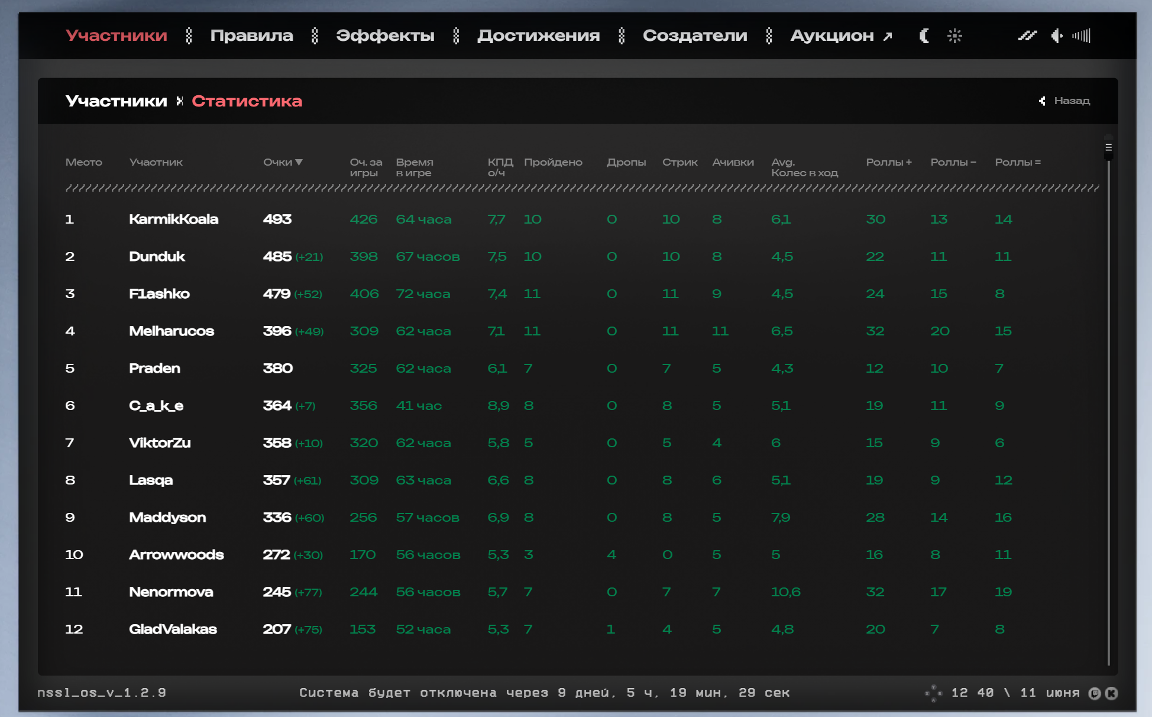The image size is (1152, 717).
Task: Click Lasqa's game points 309
Action: point(364,480)
